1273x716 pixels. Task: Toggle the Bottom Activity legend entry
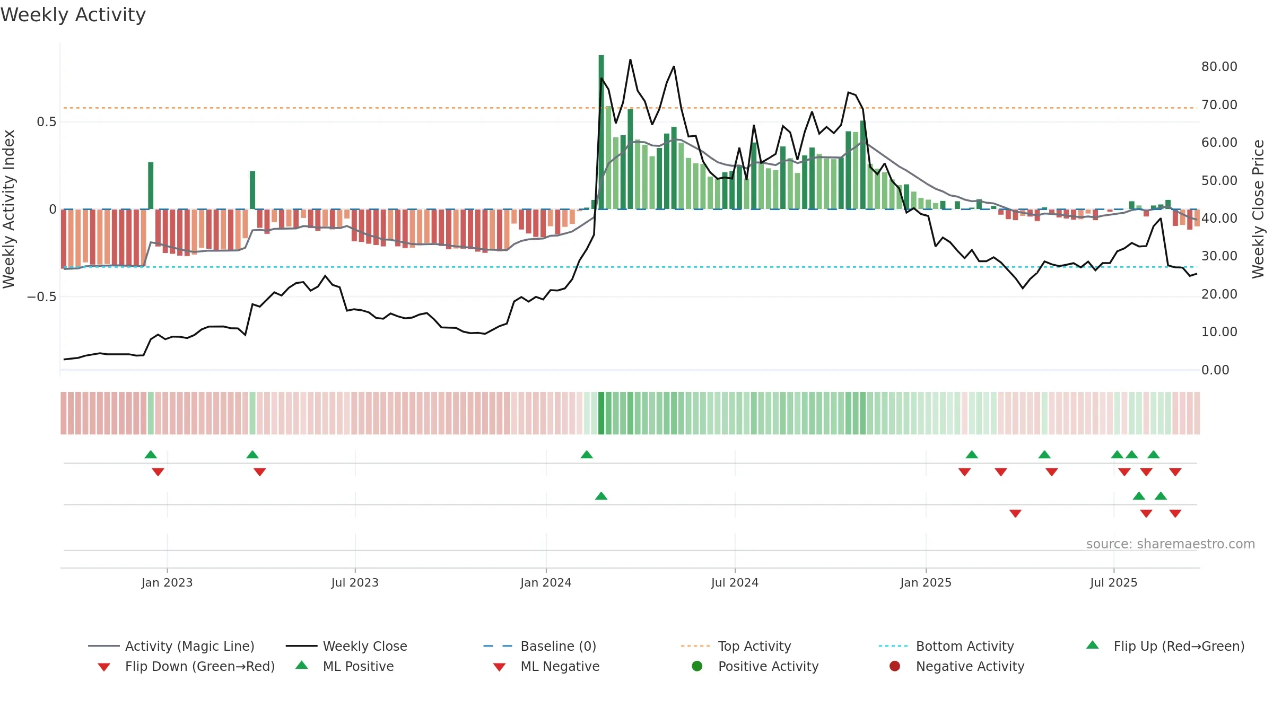point(946,646)
